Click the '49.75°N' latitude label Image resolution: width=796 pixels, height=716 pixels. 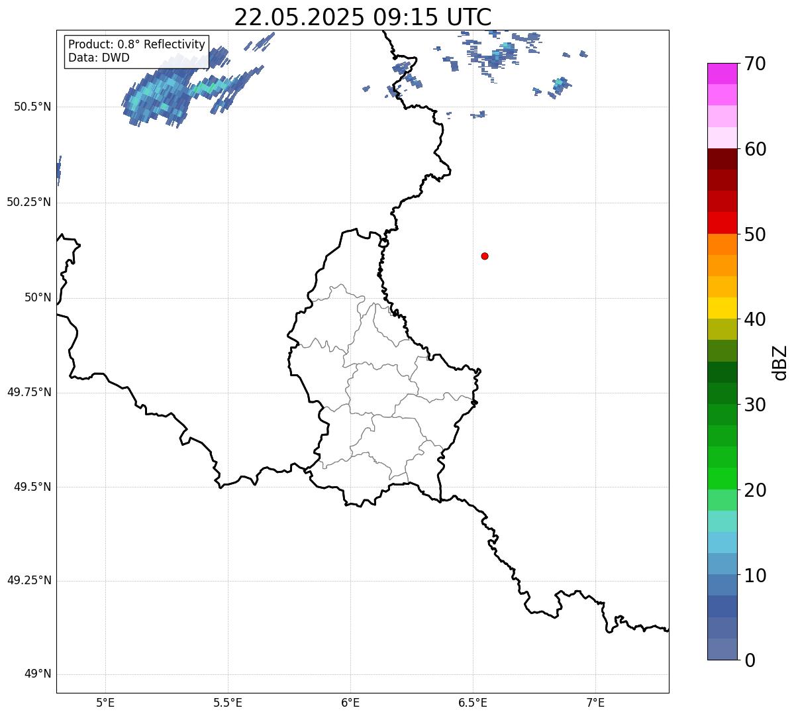click(29, 392)
